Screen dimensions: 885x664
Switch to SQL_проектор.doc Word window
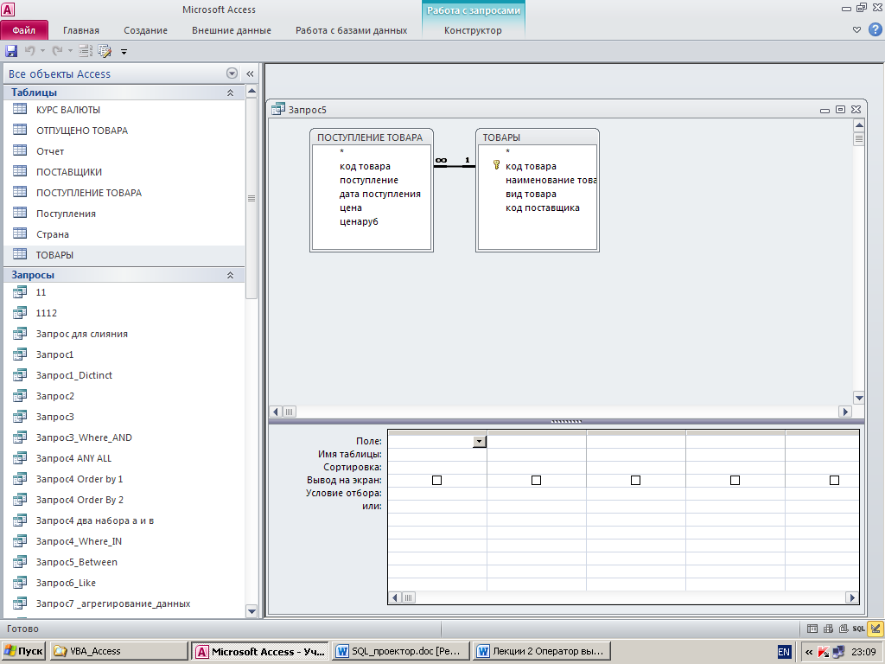pyautogui.click(x=401, y=651)
